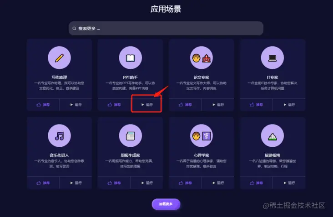Click 加载更多 to load more apps

166,204
